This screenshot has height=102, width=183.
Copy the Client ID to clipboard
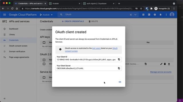coord(119,59)
